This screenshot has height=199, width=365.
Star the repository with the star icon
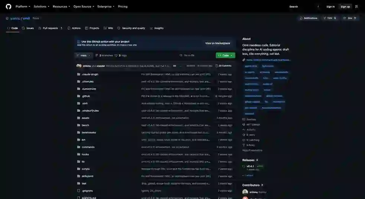click(345, 18)
